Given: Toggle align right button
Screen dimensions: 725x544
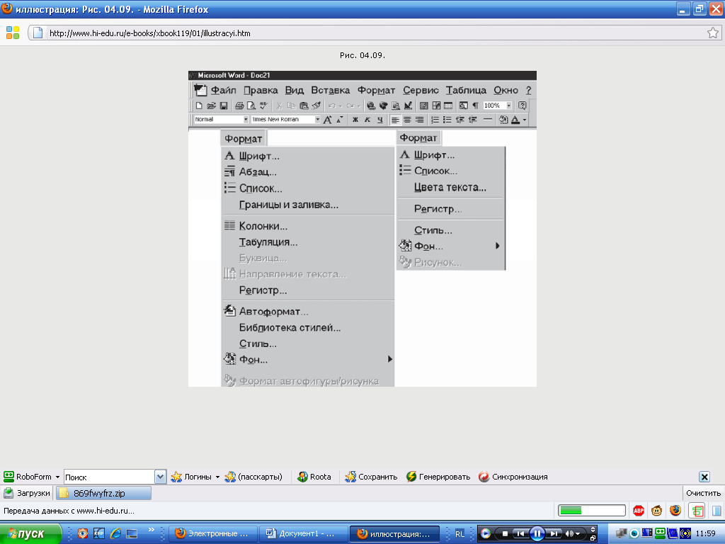Looking at the screenshot, I should coord(419,120).
